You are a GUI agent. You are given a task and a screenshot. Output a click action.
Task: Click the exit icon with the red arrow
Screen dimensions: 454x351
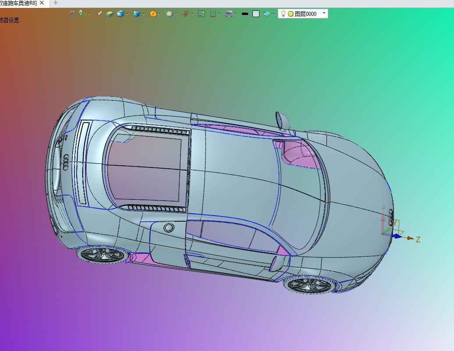[x=71, y=14]
